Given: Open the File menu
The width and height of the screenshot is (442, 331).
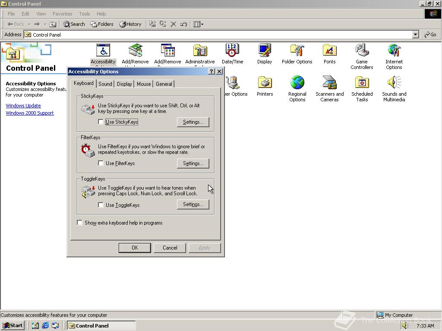Looking at the screenshot, I should pyautogui.click(x=11, y=14).
